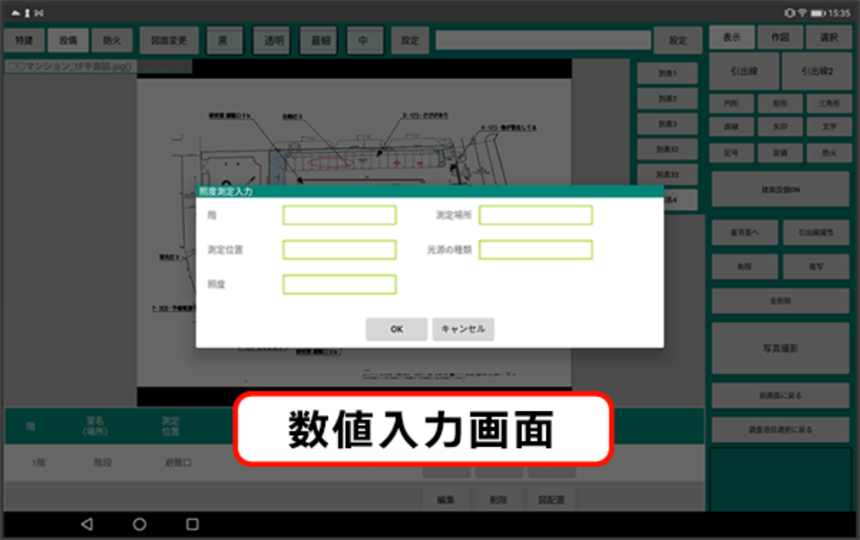Select the 1階 table cell
Viewport: 860px width, 540px height.
39,463
